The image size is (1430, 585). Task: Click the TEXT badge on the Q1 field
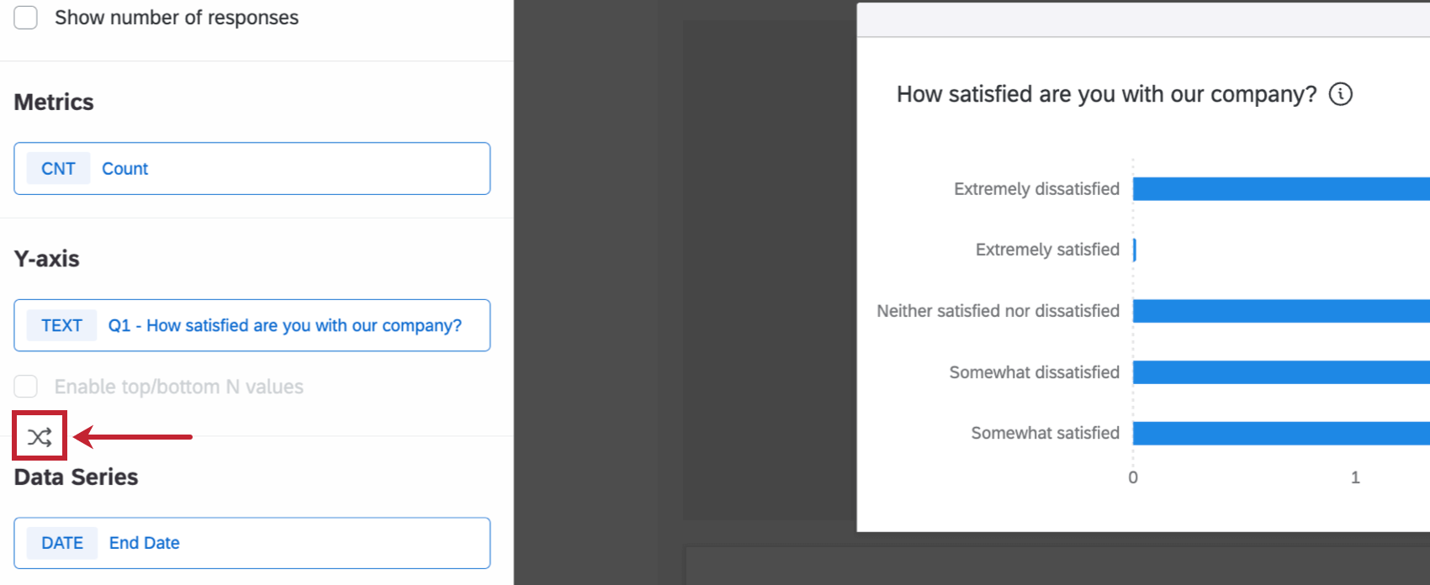(61, 325)
